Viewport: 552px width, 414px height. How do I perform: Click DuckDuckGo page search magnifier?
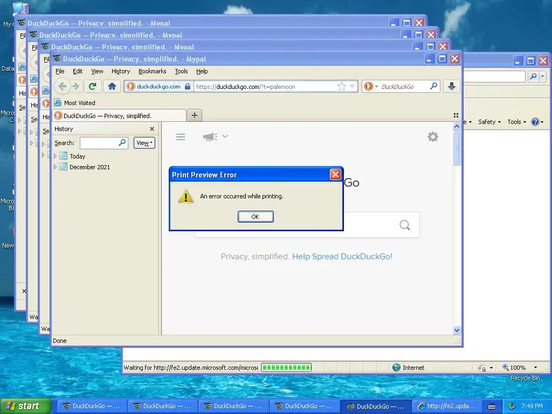pos(405,225)
